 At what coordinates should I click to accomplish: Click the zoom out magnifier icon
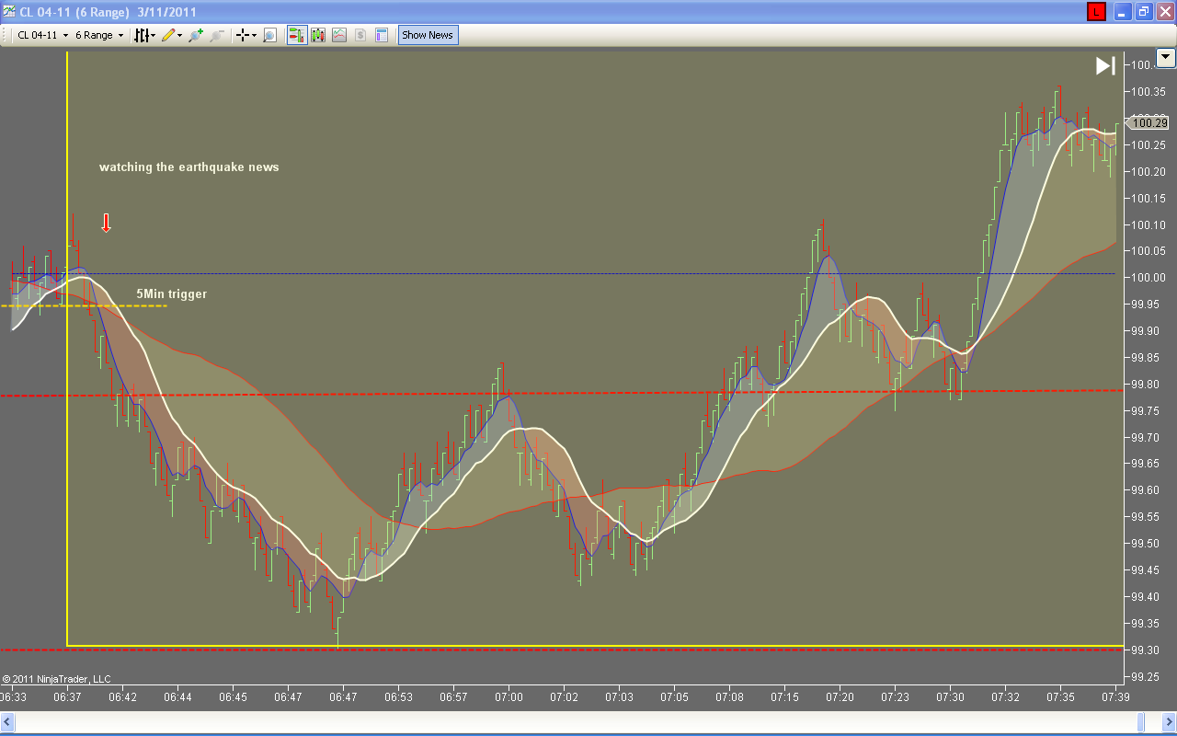point(217,35)
